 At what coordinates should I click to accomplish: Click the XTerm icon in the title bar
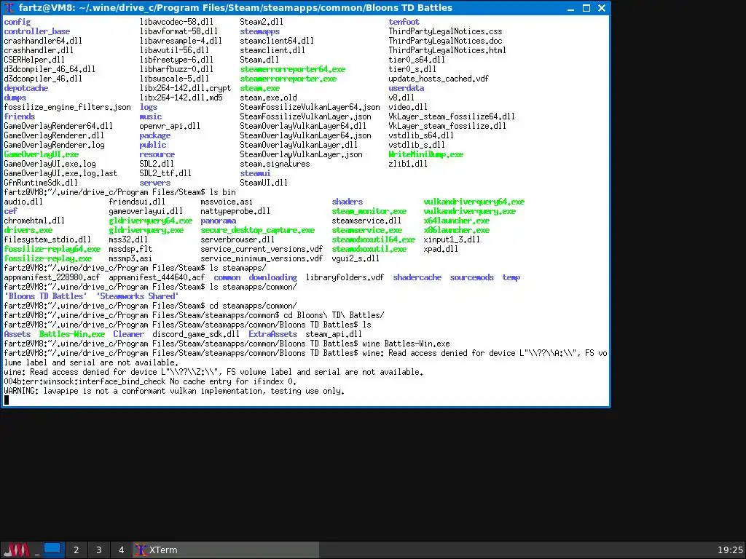(x=9, y=8)
